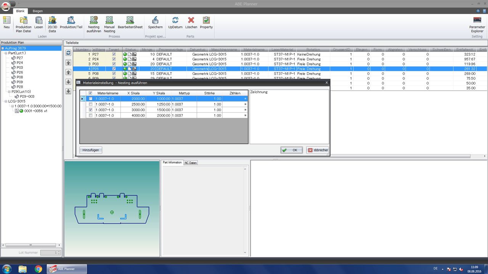This screenshot has width=488, height=274.
Task: Move part to top of list
Action: pos(69,63)
